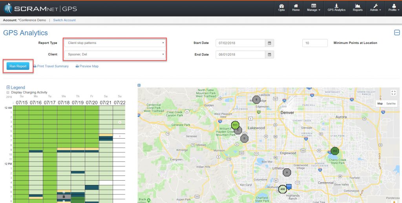Open End Date calendar picker
This screenshot has width=402, height=203.
click(x=269, y=55)
